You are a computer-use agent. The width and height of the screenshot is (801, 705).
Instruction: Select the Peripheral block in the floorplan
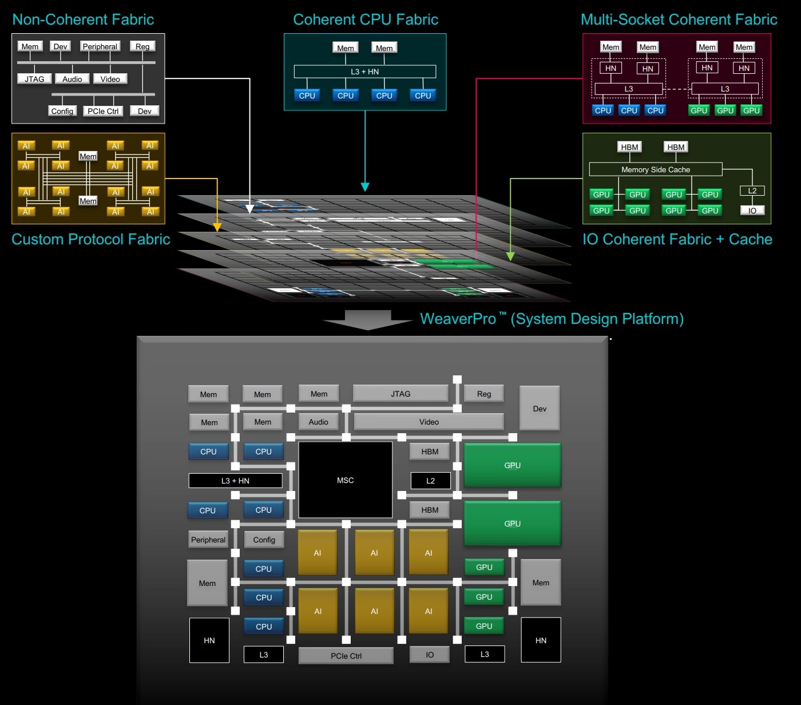pyautogui.click(x=208, y=540)
